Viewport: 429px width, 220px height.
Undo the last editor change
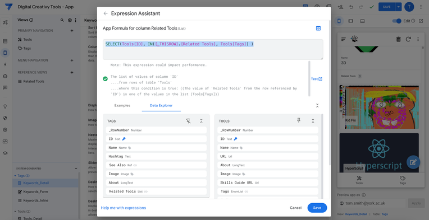pyautogui.click(x=352, y=7)
